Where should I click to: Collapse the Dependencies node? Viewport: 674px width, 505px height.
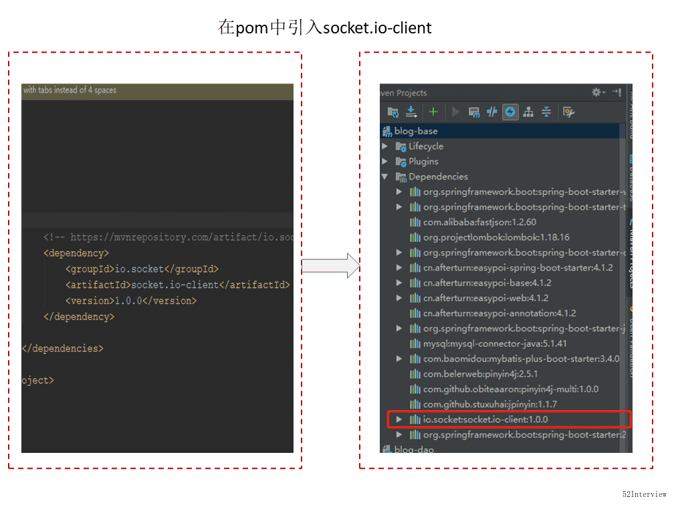(385, 177)
